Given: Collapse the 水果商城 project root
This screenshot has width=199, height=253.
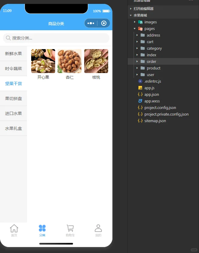Looking at the screenshot, I should point(131,15).
